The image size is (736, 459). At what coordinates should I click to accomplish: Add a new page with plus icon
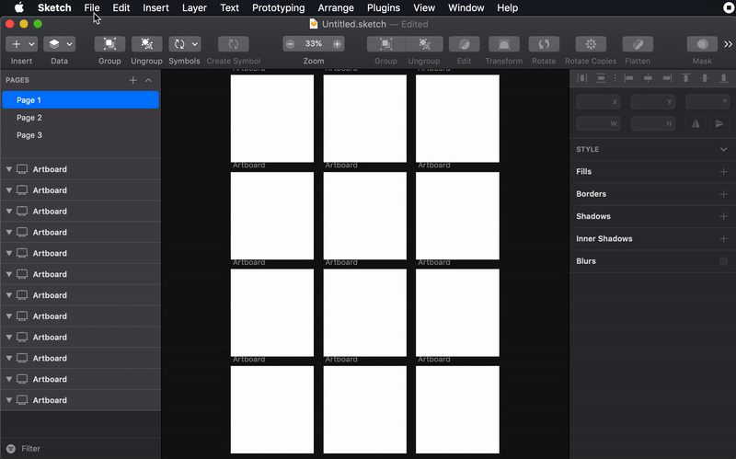(132, 80)
